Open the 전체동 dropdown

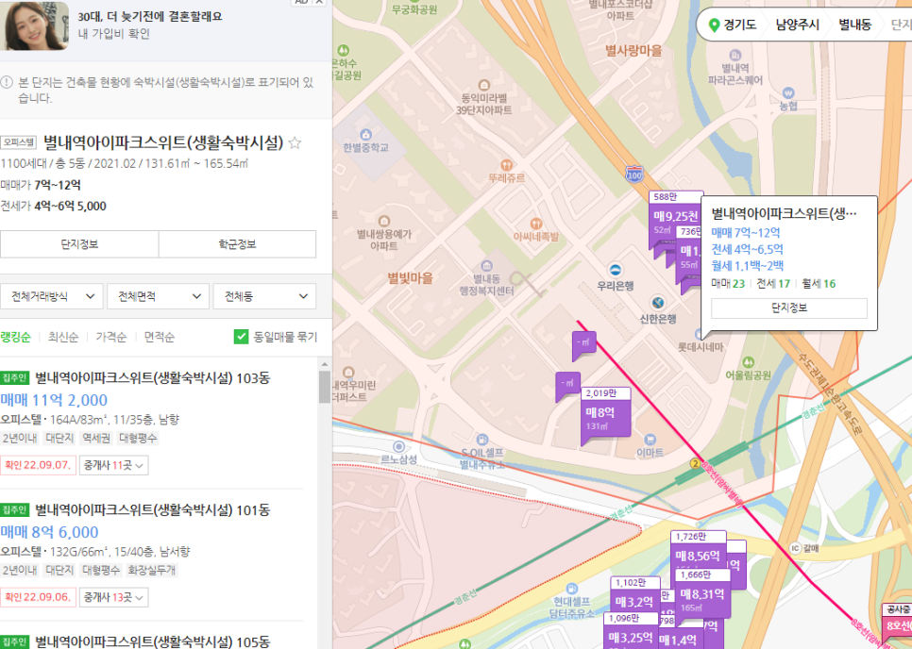[x=264, y=296]
